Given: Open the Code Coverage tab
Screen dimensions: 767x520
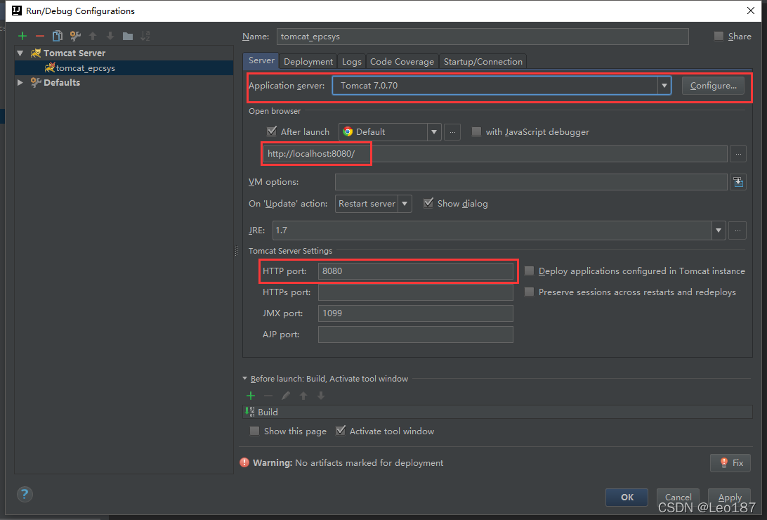Looking at the screenshot, I should [402, 62].
